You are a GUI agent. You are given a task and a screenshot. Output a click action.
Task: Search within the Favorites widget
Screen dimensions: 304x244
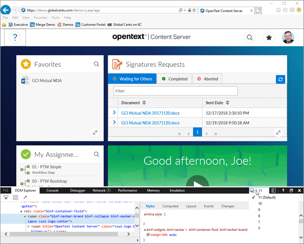click(x=96, y=64)
